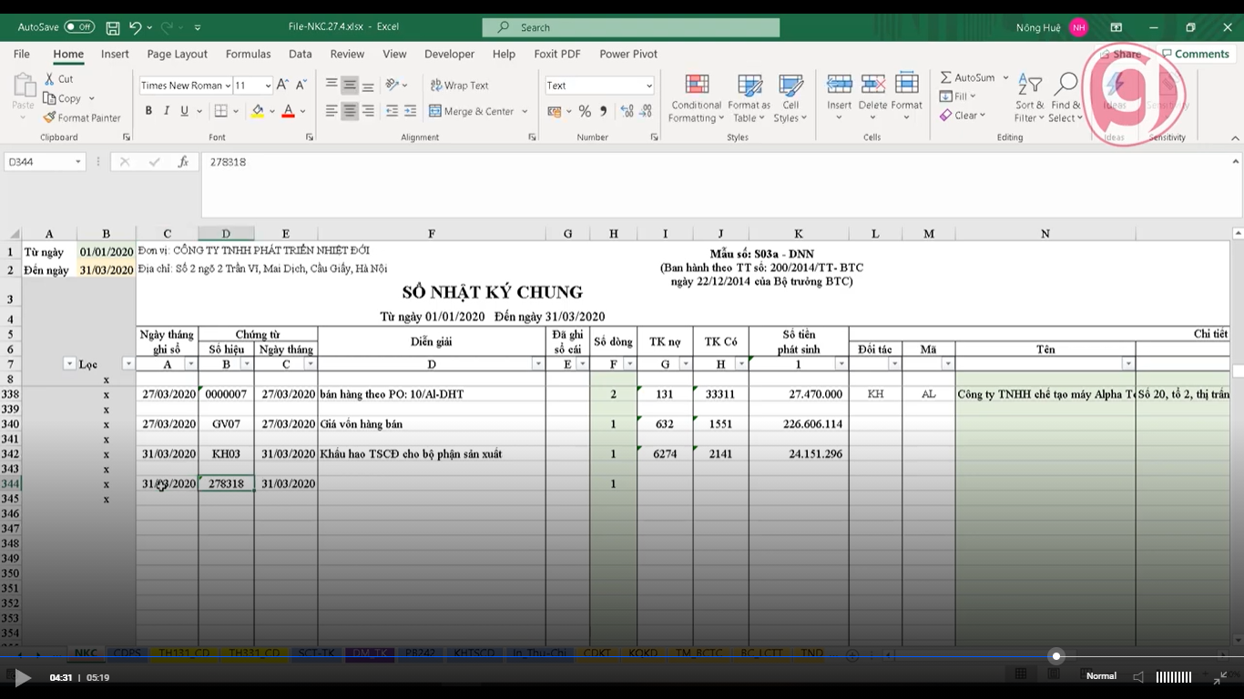This screenshot has height=699, width=1244.
Task: Open Conditional Formatting
Action: tap(697, 98)
